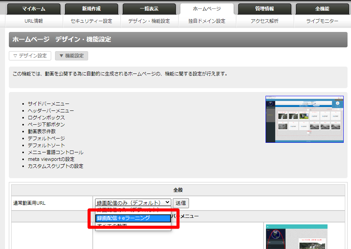Image resolution: width=351 pixels, height=249 pixels.
Task: Expand the ▽ デザイン設定 section
Action: click(x=30, y=56)
